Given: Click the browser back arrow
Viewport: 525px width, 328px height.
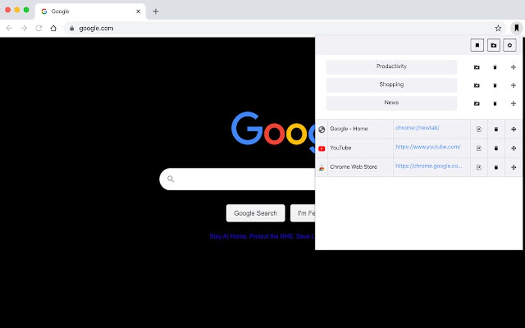Looking at the screenshot, I should click(9, 28).
